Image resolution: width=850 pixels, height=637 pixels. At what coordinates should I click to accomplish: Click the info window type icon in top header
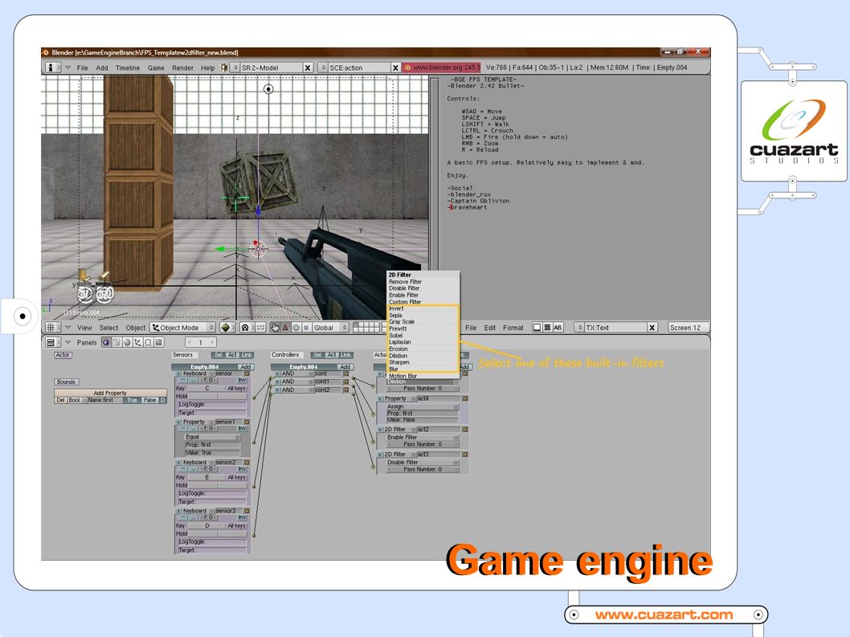(x=51, y=67)
